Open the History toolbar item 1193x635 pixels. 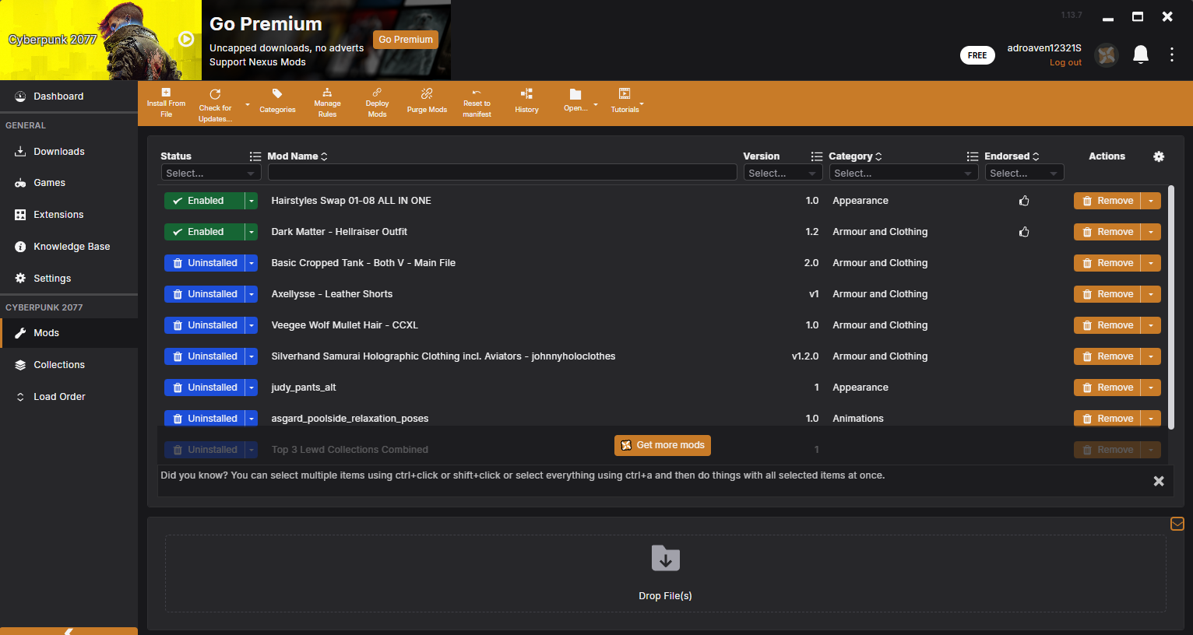coord(526,94)
